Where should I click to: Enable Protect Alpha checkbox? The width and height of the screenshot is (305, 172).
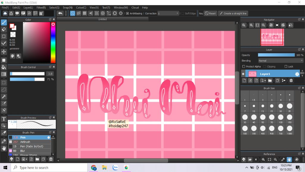[x=244, y=67]
